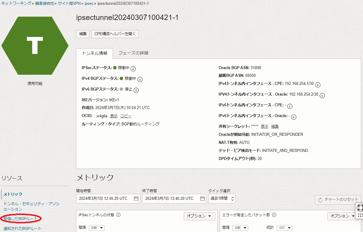Expand オプション menu on IPSecトンネルの状態 chart

(199, 216)
